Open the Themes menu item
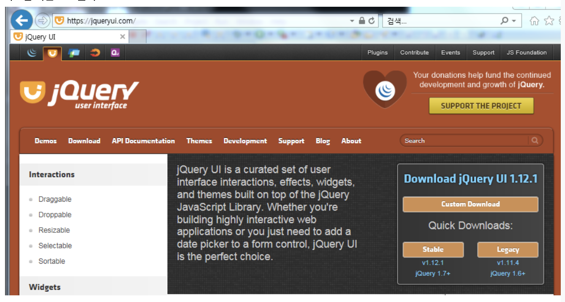Screen dimensions: 565x302 pyautogui.click(x=199, y=141)
